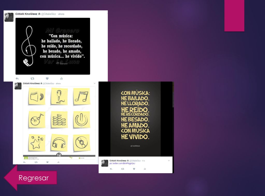The width and height of the screenshot is (265, 196).
Task: Open the yellow CON MÚSICA poster image
Action: (135, 119)
